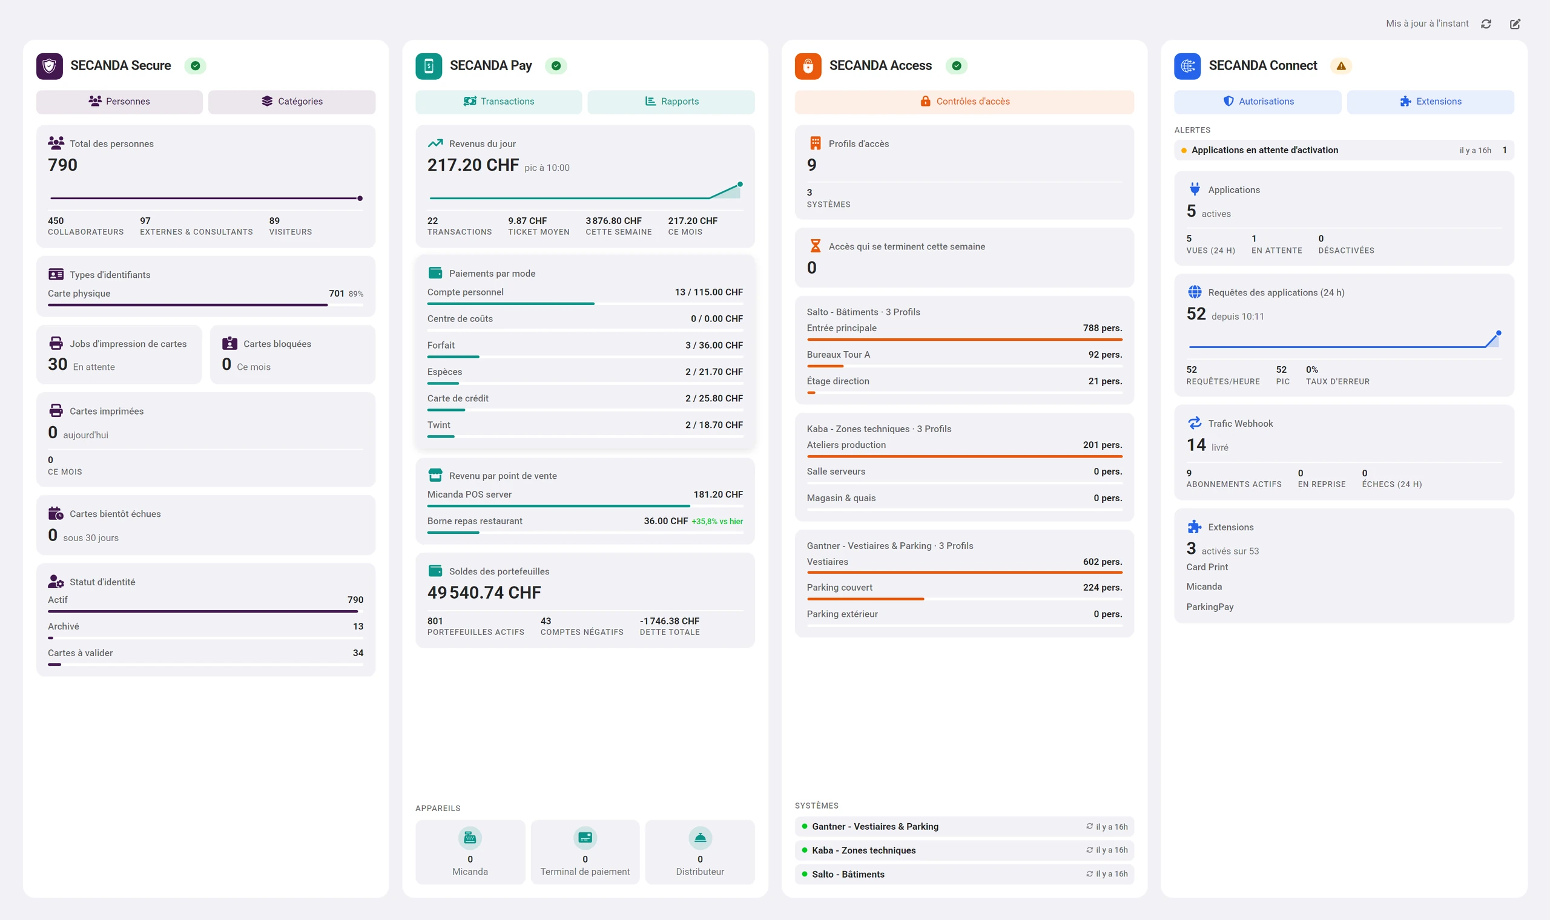1550x920 pixels.
Task: Select the Distributeur device tile
Action: [700, 852]
